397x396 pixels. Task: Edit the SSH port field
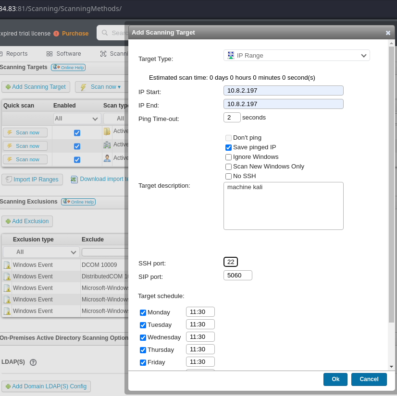tap(230, 262)
